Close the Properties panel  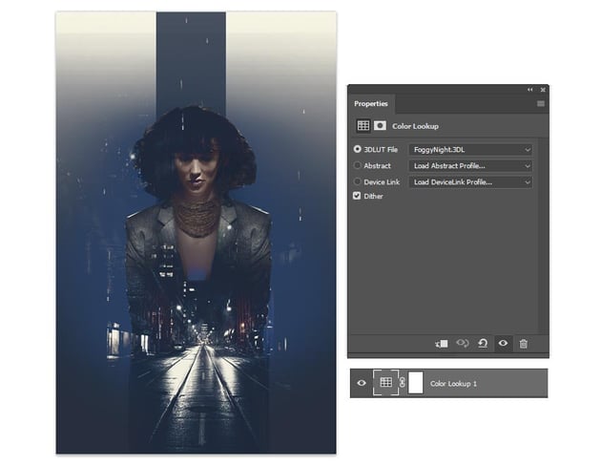pos(543,90)
